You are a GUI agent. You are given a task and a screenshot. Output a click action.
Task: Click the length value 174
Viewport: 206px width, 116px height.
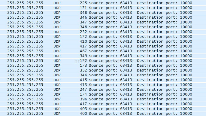pyautogui.click(x=83, y=94)
